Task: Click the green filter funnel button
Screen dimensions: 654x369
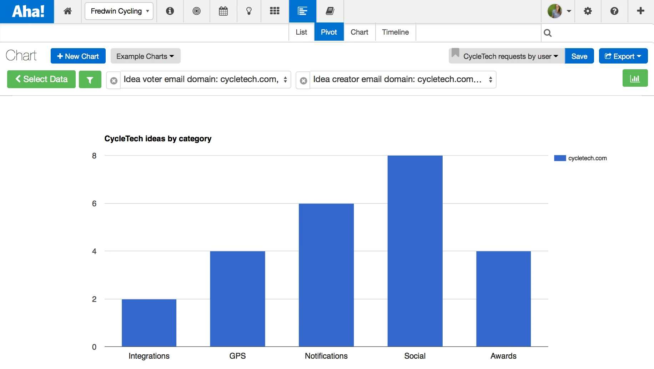Action: (90, 79)
